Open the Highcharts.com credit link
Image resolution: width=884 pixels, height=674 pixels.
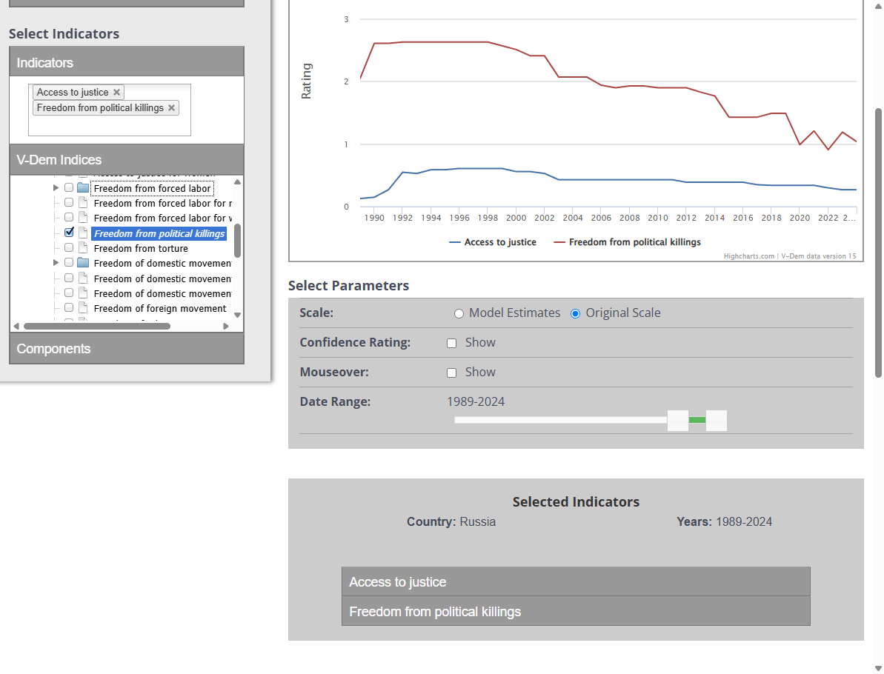click(x=748, y=256)
